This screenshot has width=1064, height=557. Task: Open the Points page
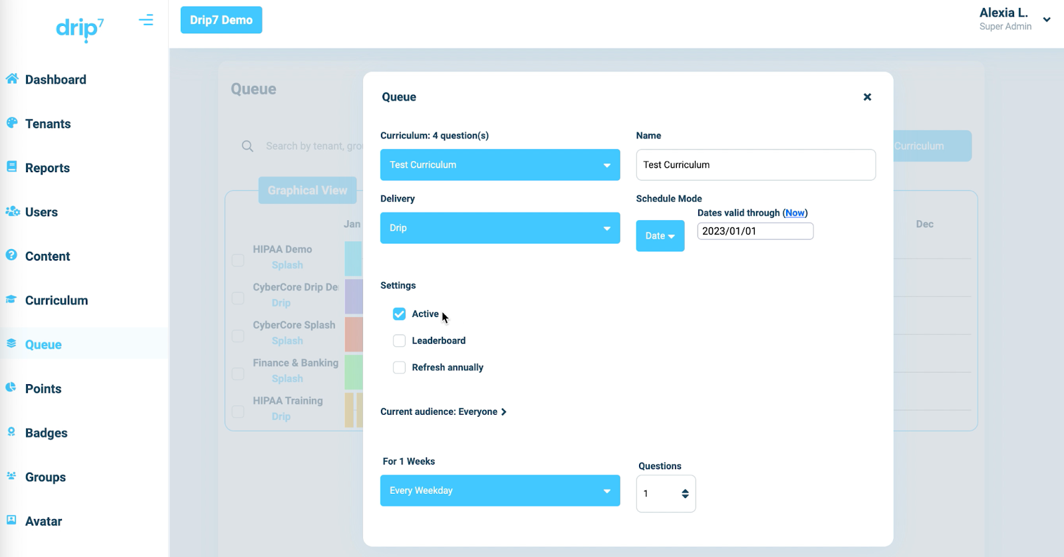[43, 389]
